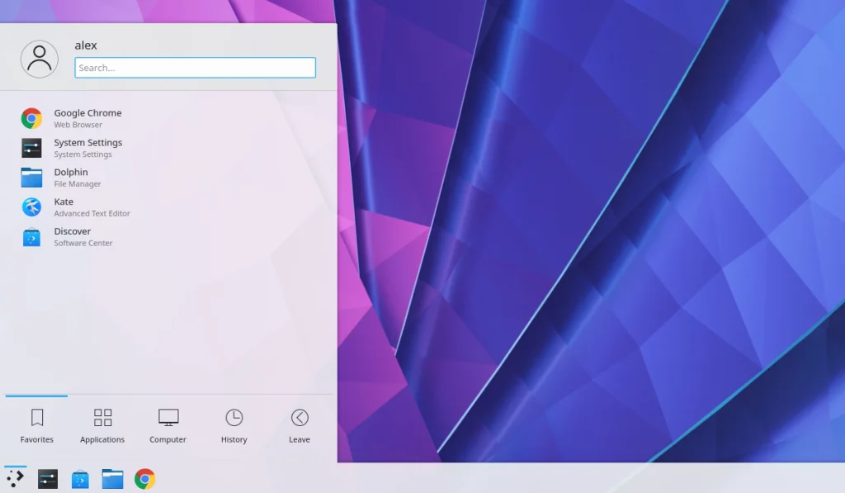This screenshot has height=493, width=845.
Task: Open the Dolphin file manager icon
Action: click(31, 177)
